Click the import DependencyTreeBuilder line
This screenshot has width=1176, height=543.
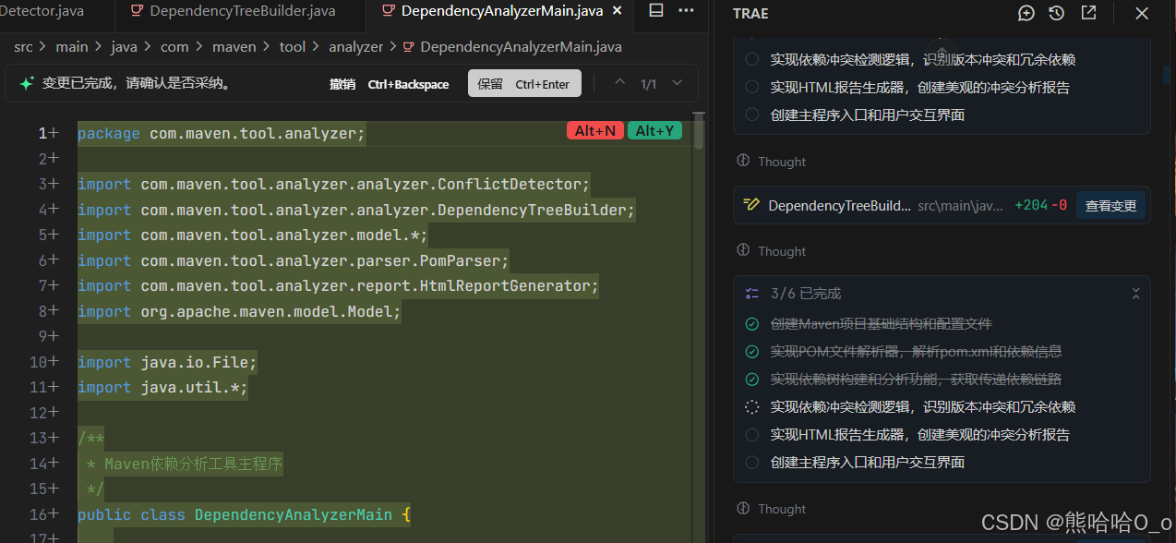pos(356,210)
